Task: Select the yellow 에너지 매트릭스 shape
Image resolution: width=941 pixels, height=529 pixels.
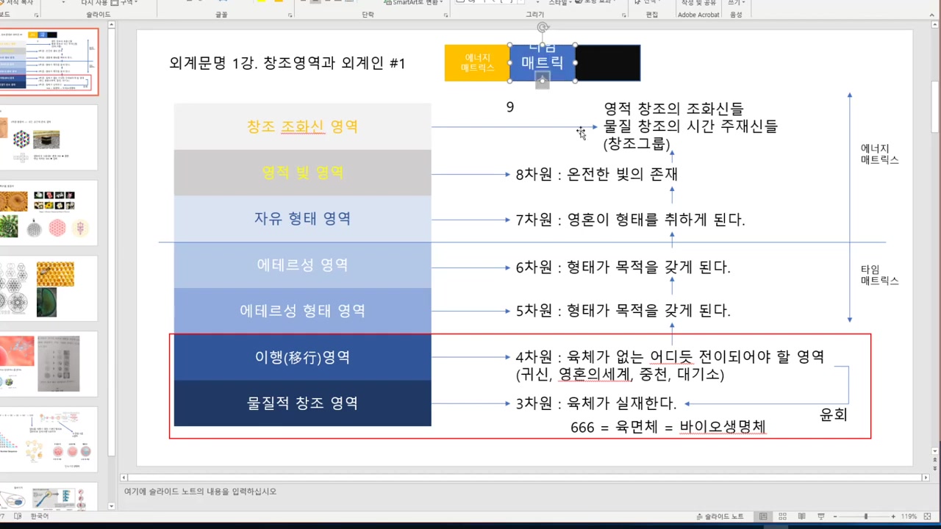Action: pyautogui.click(x=477, y=63)
